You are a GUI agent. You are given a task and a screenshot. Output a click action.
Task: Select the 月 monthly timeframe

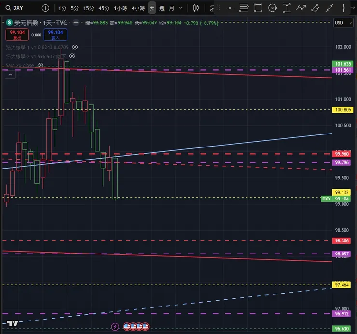coord(171,8)
